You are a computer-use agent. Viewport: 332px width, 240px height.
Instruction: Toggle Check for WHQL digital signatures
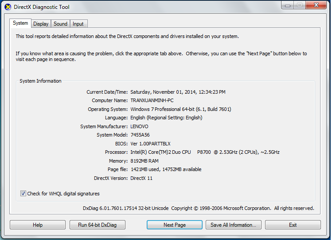pos(23,194)
